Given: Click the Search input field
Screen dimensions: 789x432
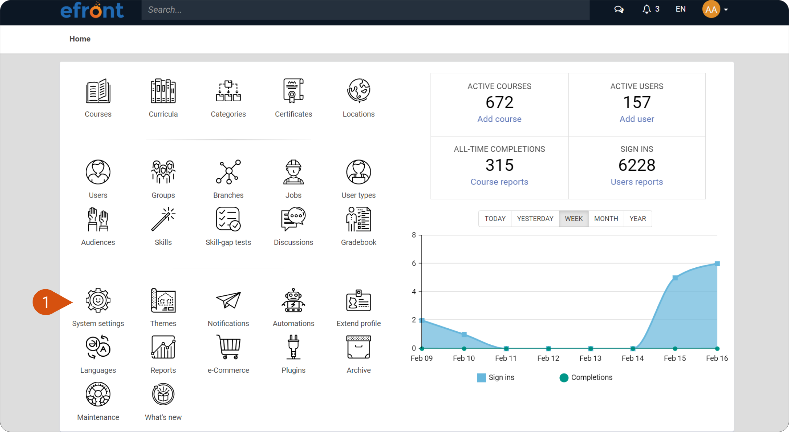Looking at the screenshot, I should point(365,10).
